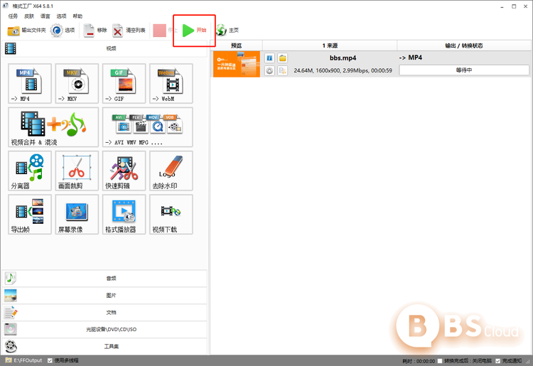Viewport: 533px width, 366px height.
Task: Open the 帮助 help menu
Action: pos(77,16)
